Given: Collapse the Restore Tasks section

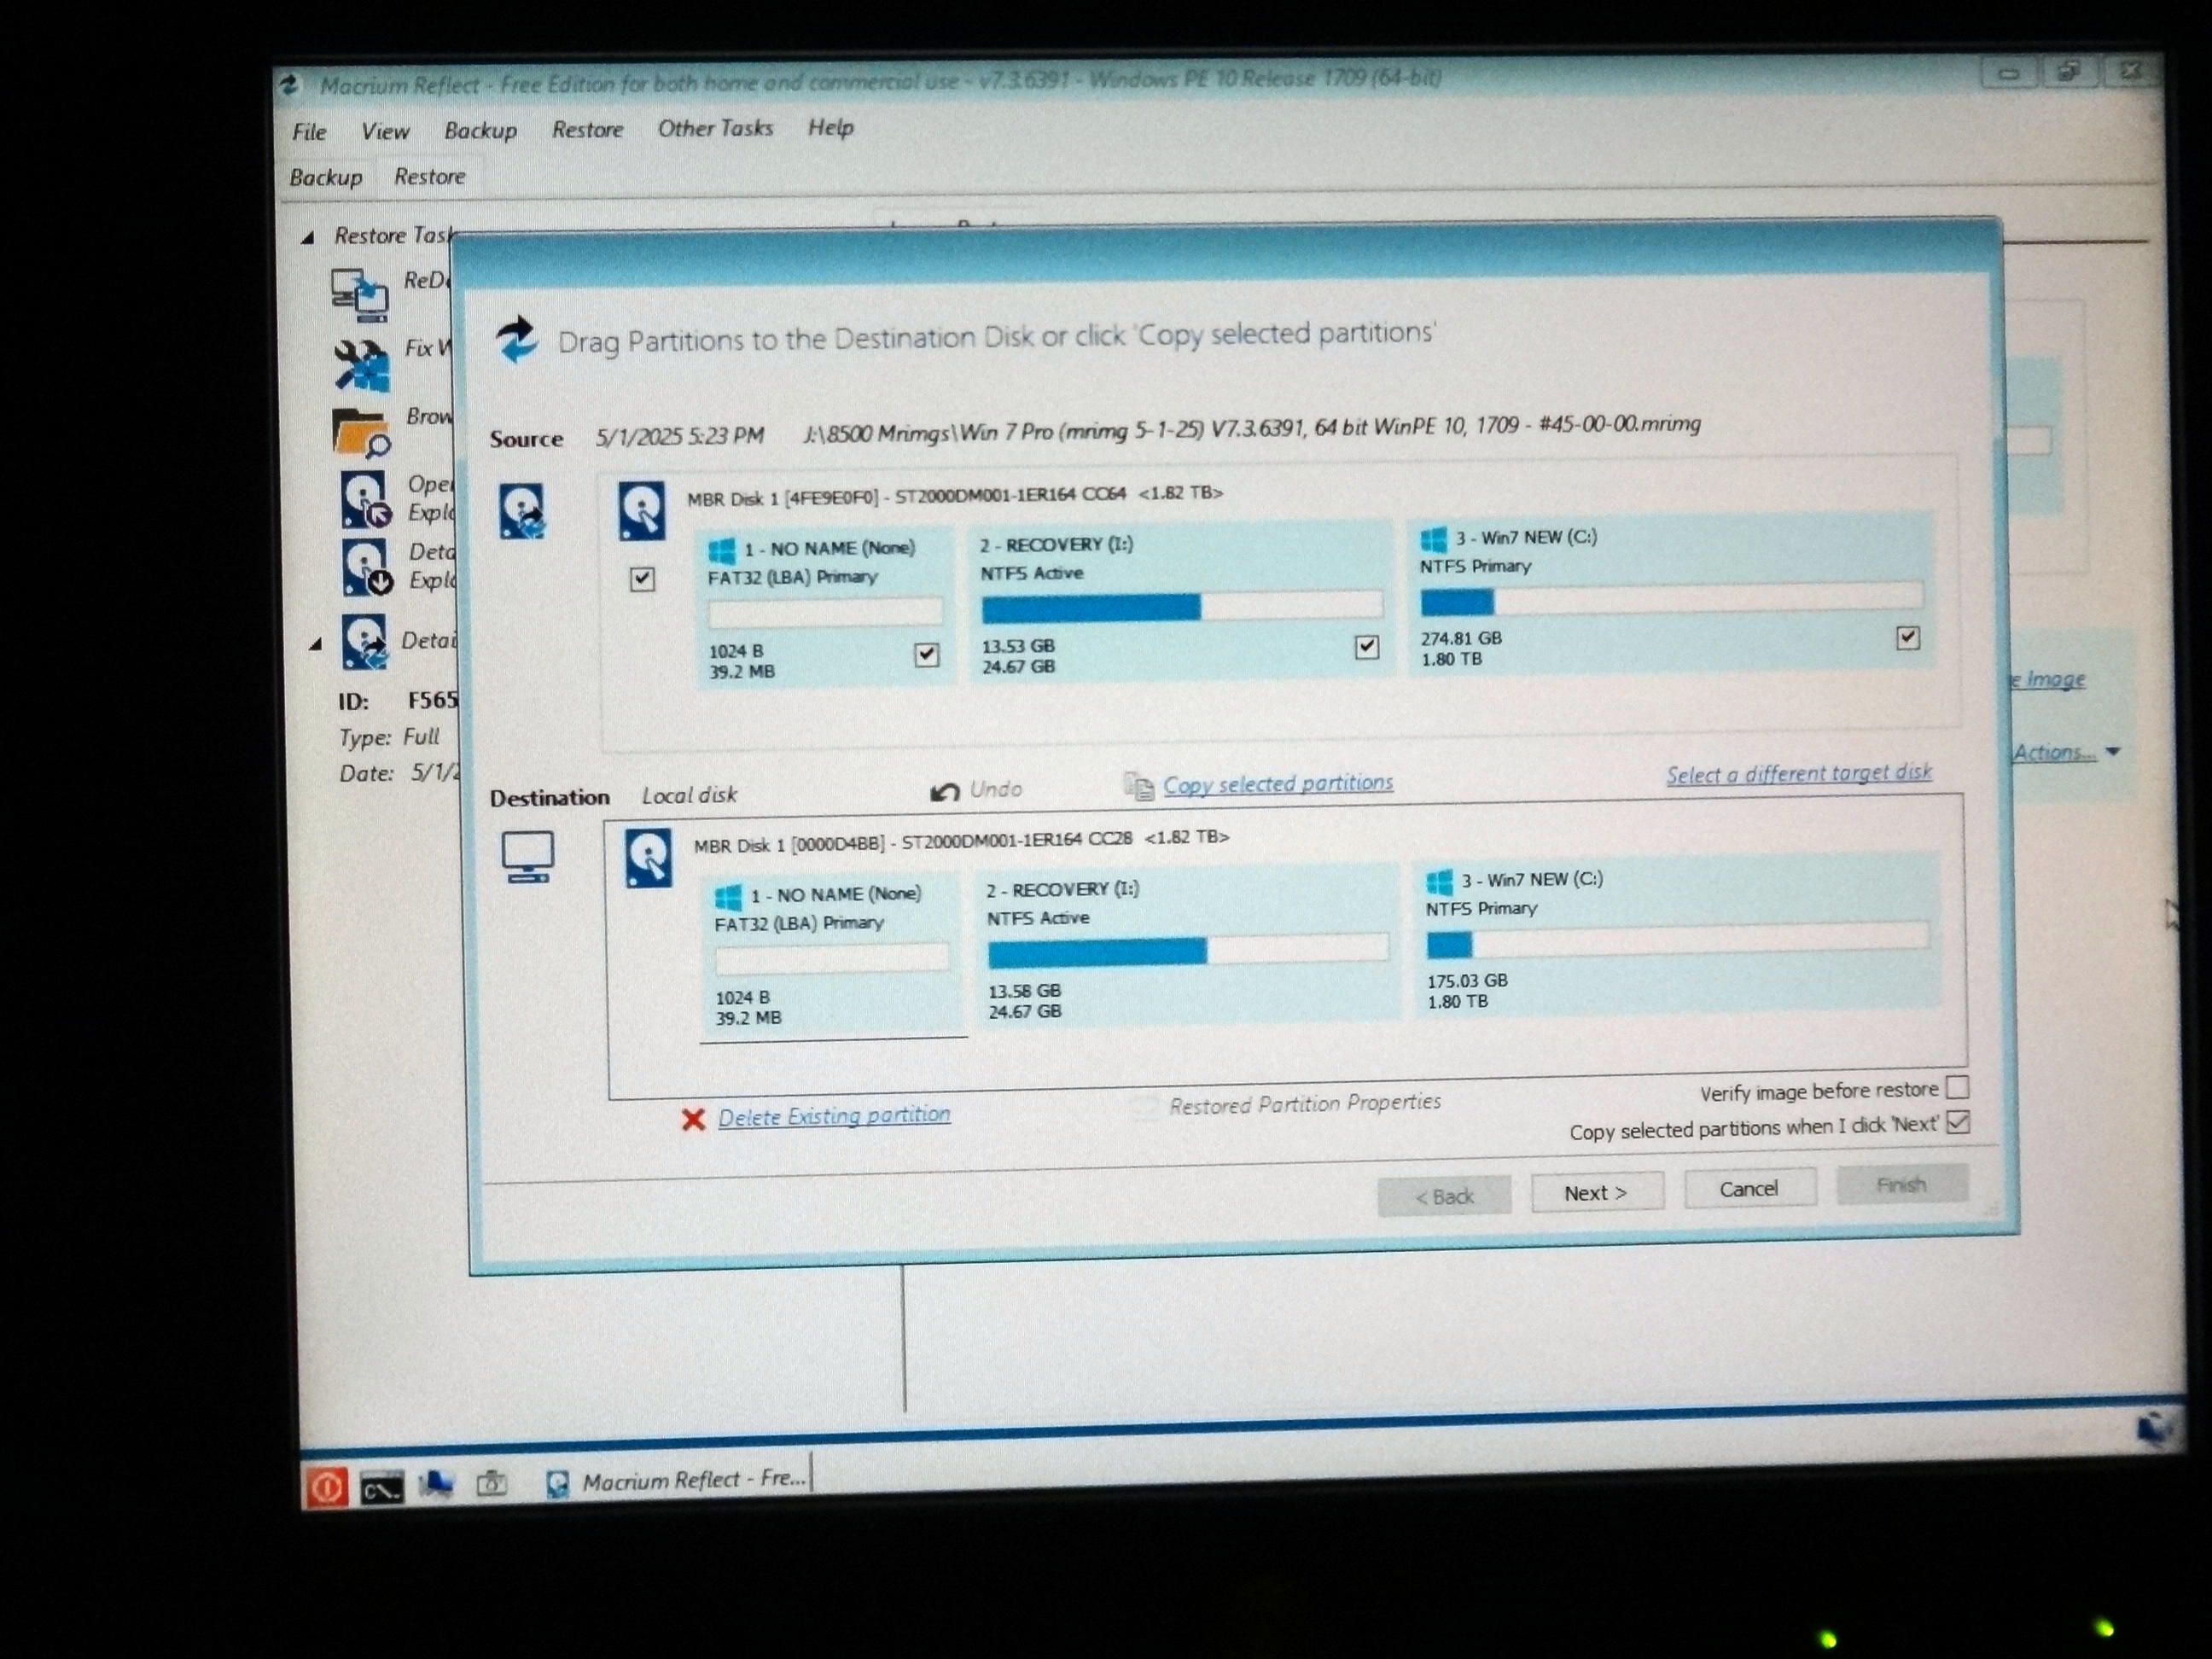Looking at the screenshot, I should pos(309,238).
